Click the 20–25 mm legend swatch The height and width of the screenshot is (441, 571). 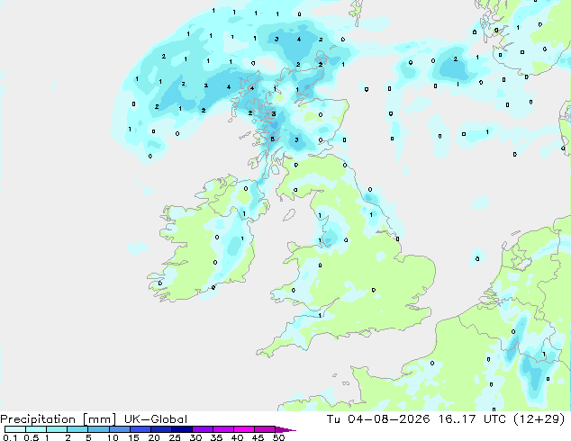click(x=160, y=429)
